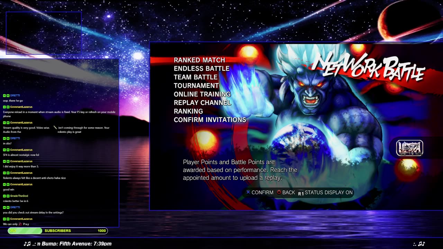Click chat message 'in obs?'

pyautogui.click(x=7, y=144)
